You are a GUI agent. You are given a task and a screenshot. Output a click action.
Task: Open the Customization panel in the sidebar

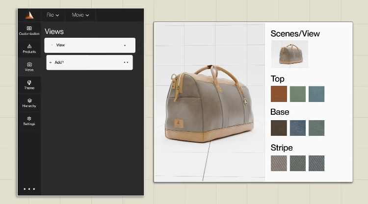29,30
